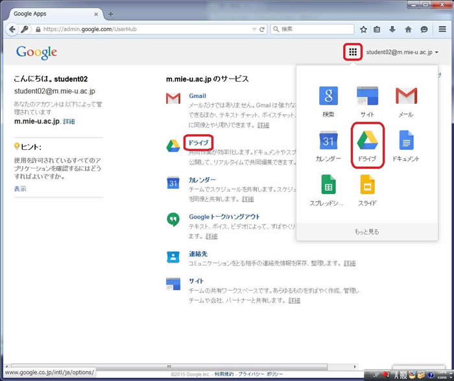This screenshot has height=381, width=454.
Task: Open Googleトーク/ハングアウト link
Action: coord(224,216)
